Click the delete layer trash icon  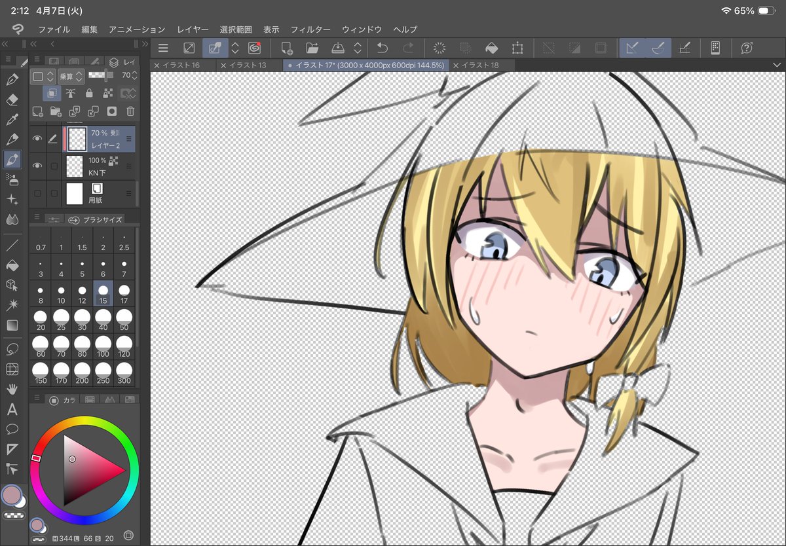click(x=131, y=111)
